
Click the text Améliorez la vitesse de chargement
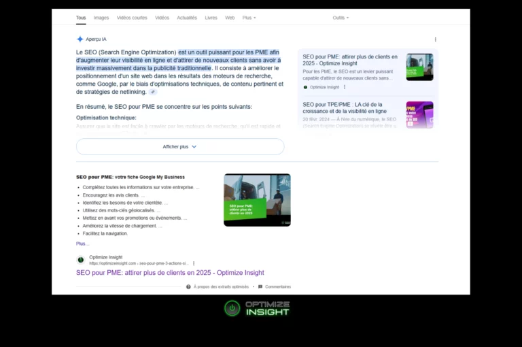tap(120, 226)
